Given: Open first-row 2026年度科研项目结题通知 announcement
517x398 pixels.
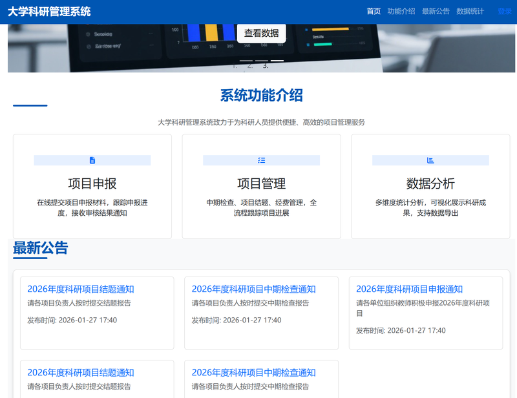Looking at the screenshot, I should click(81, 289).
